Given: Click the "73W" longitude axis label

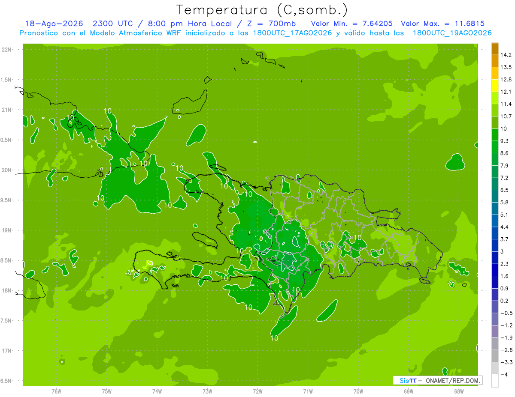Looking at the screenshot, I should [207, 391].
